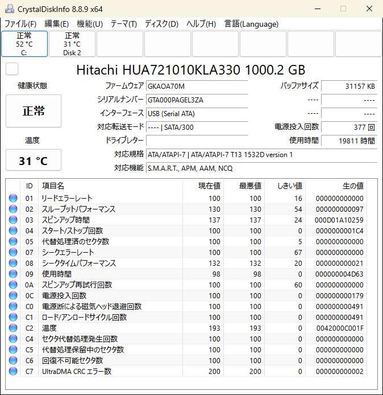
Task: Click the status orb for row 05 代替処理済のセクタ数
Action: [13, 241]
